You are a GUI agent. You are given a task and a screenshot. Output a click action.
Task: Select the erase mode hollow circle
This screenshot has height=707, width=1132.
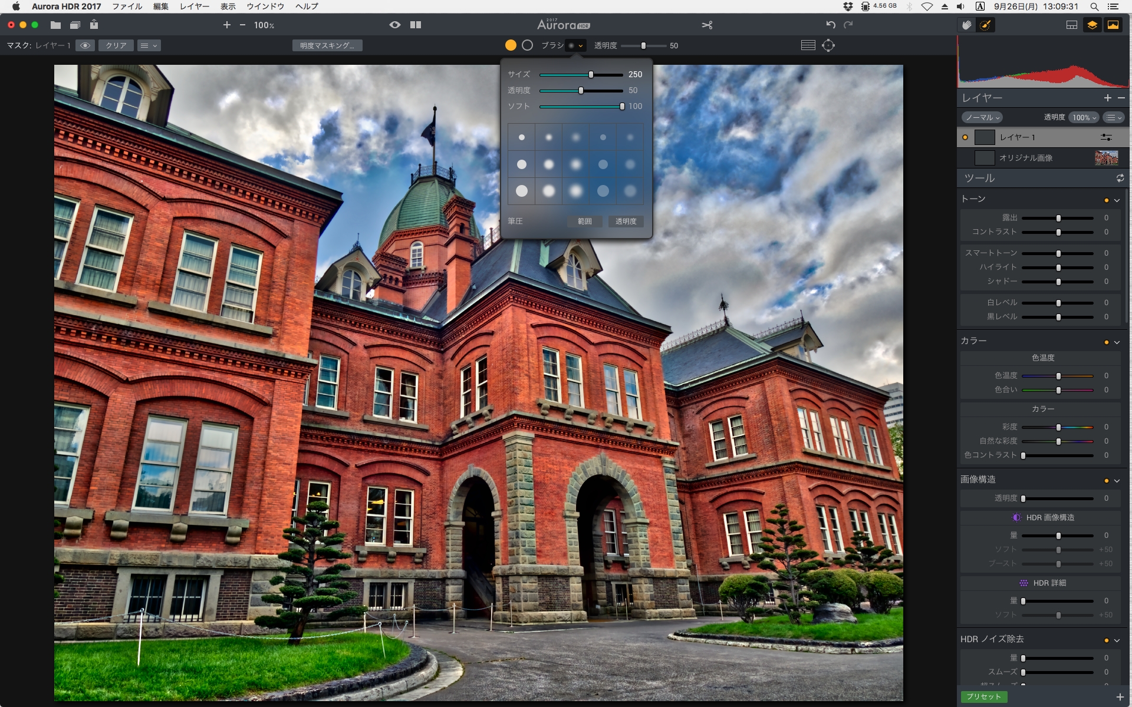tap(528, 45)
